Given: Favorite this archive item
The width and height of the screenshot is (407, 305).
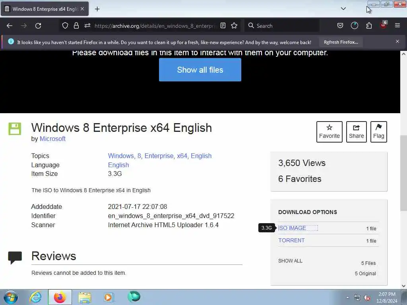Looking at the screenshot, I should point(329,132).
